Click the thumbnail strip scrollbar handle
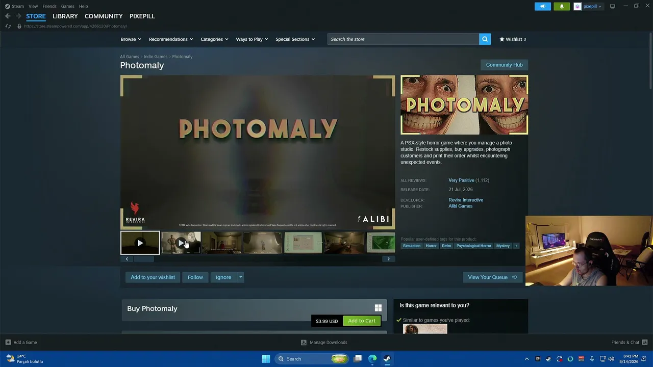 [143, 259]
